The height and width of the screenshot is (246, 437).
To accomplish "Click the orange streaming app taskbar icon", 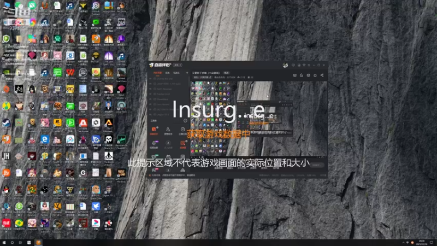I will point(38,242).
